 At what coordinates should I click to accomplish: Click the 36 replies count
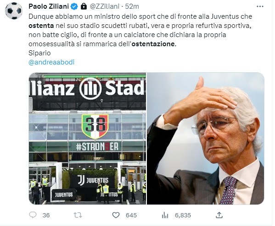46,215
